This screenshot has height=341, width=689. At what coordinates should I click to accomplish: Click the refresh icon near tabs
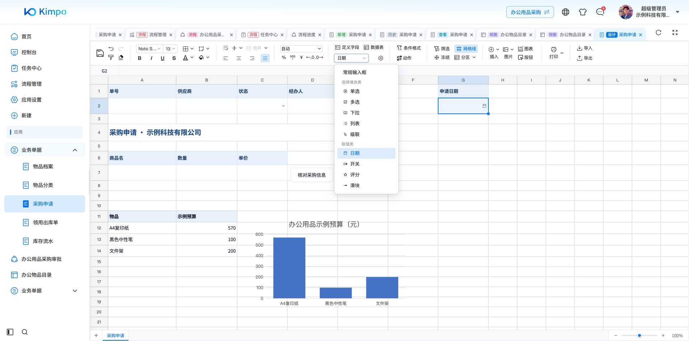click(658, 32)
